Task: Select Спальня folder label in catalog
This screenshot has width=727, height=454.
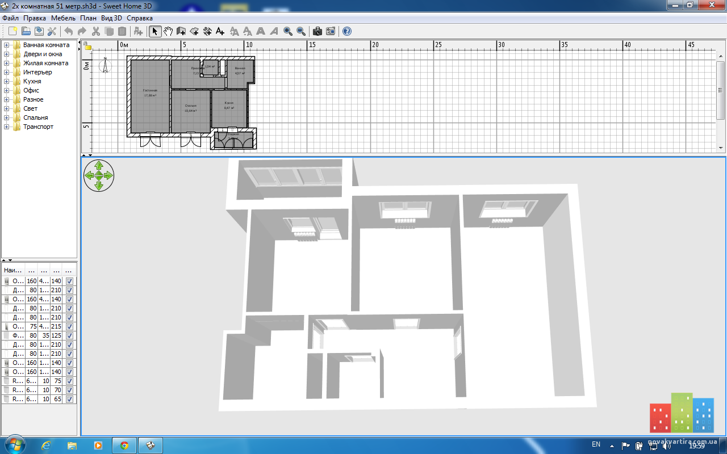Action: 35,117
